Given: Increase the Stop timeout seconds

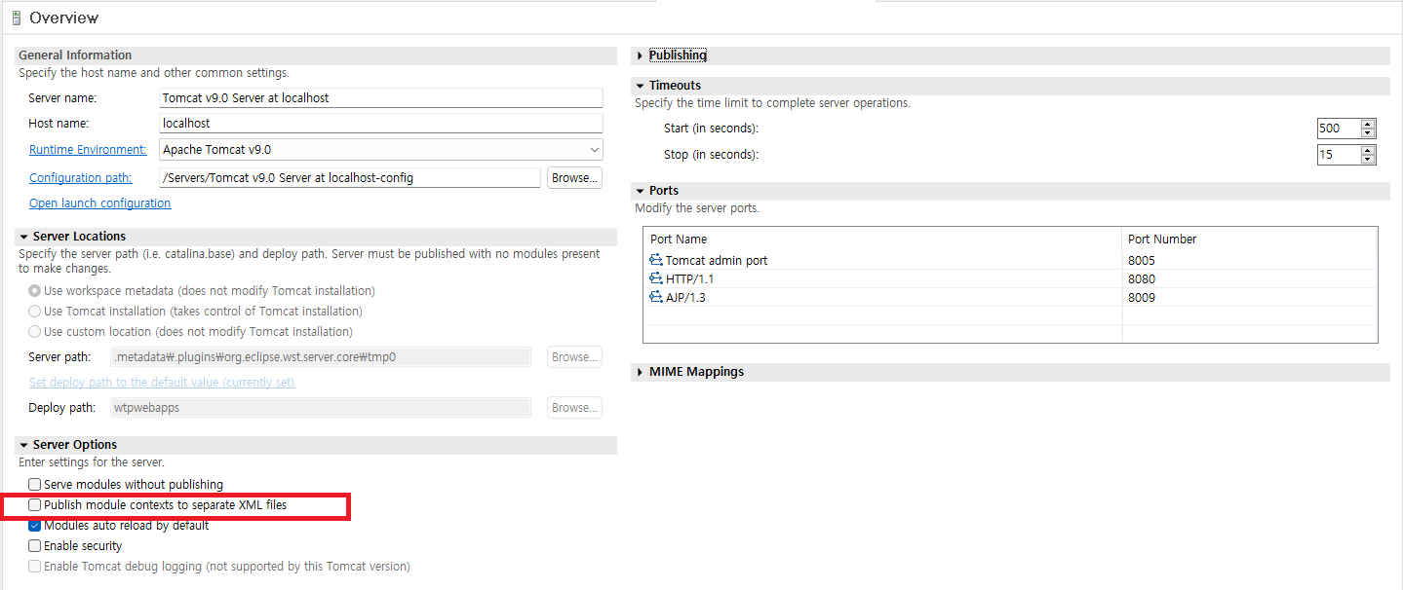Looking at the screenshot, I should click(x=1368, y=150).
